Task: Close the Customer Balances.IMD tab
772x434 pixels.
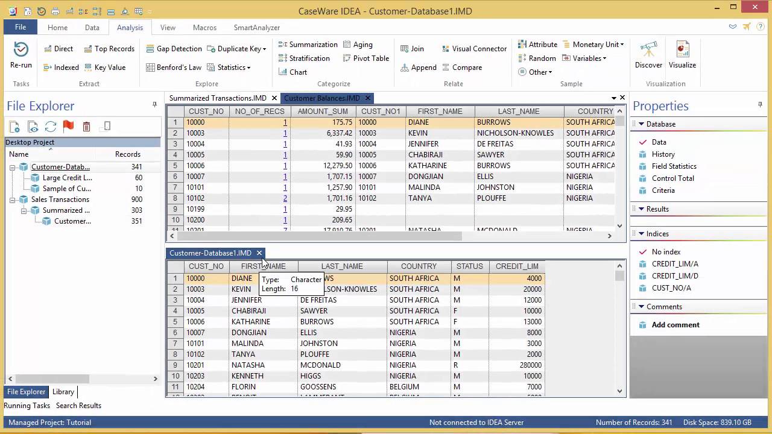Action: (367, 98)
